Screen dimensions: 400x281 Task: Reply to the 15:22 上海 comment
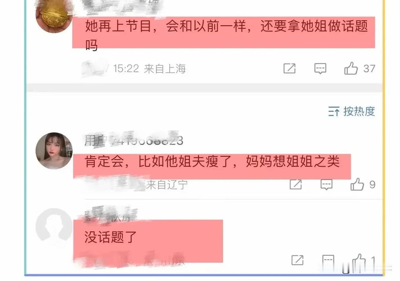[x=320, y=68]
